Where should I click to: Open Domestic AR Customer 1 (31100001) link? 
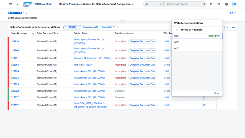[92, 58]
